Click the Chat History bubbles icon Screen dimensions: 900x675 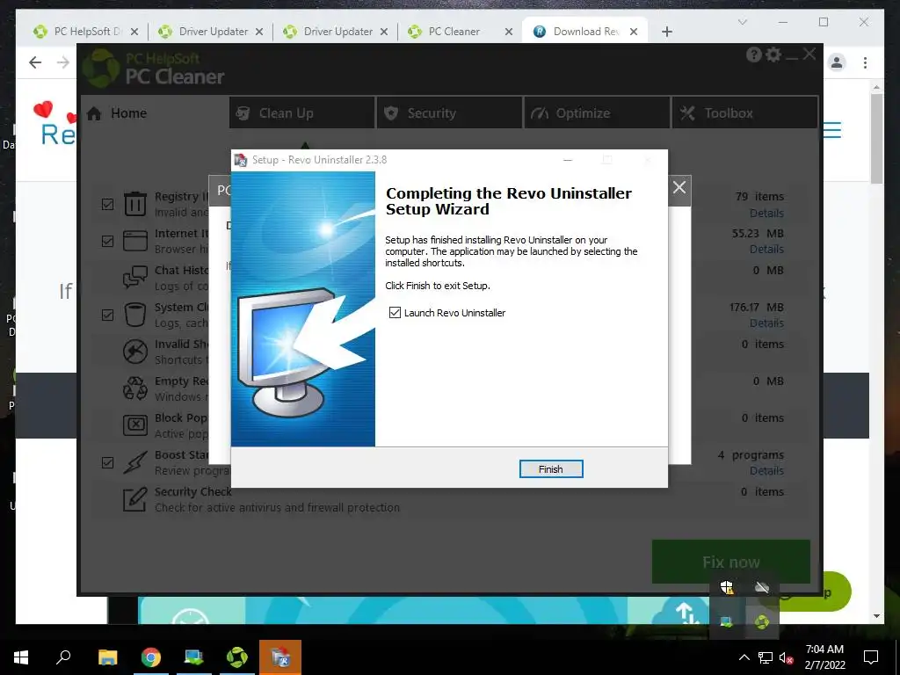point(134,277)
